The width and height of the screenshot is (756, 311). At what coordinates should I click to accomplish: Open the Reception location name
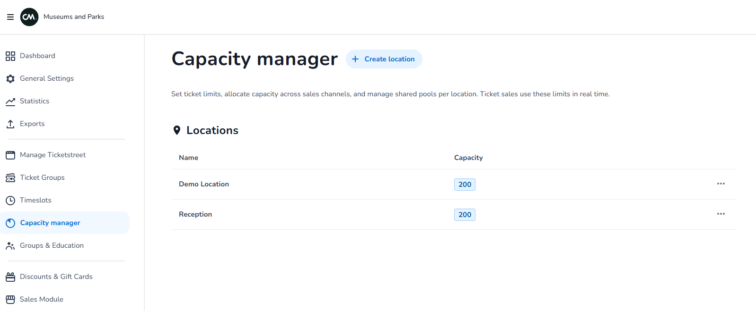[x=195, y=214]
